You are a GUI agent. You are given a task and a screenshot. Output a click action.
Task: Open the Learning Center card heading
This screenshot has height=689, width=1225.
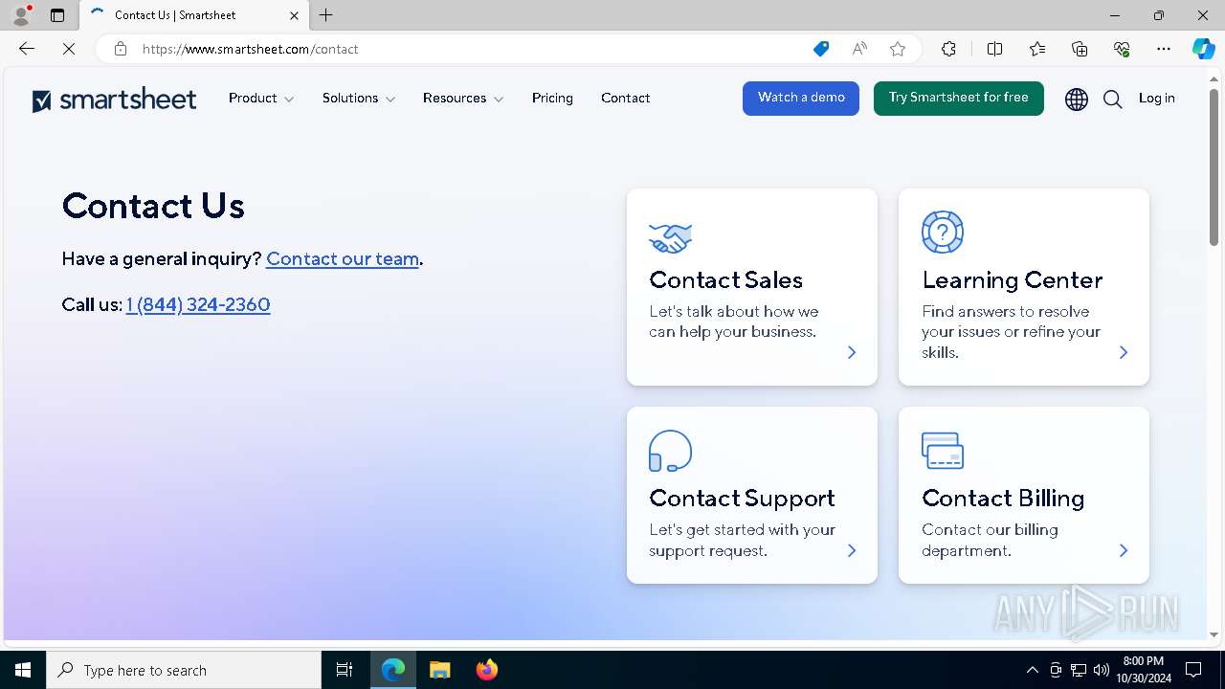[x=1013, y=280]
